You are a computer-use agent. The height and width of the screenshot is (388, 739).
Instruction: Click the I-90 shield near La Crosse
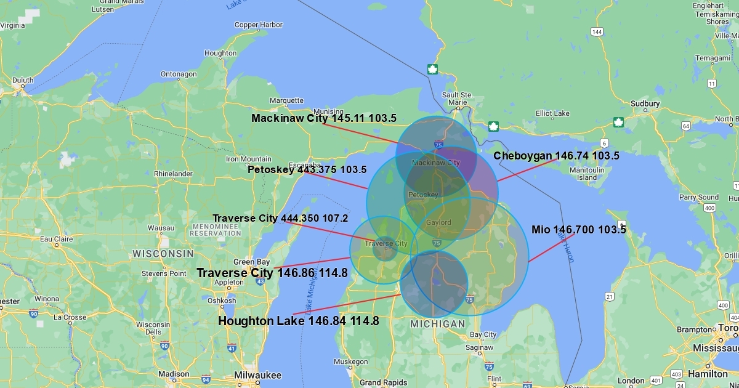click(x=33, y=314)
